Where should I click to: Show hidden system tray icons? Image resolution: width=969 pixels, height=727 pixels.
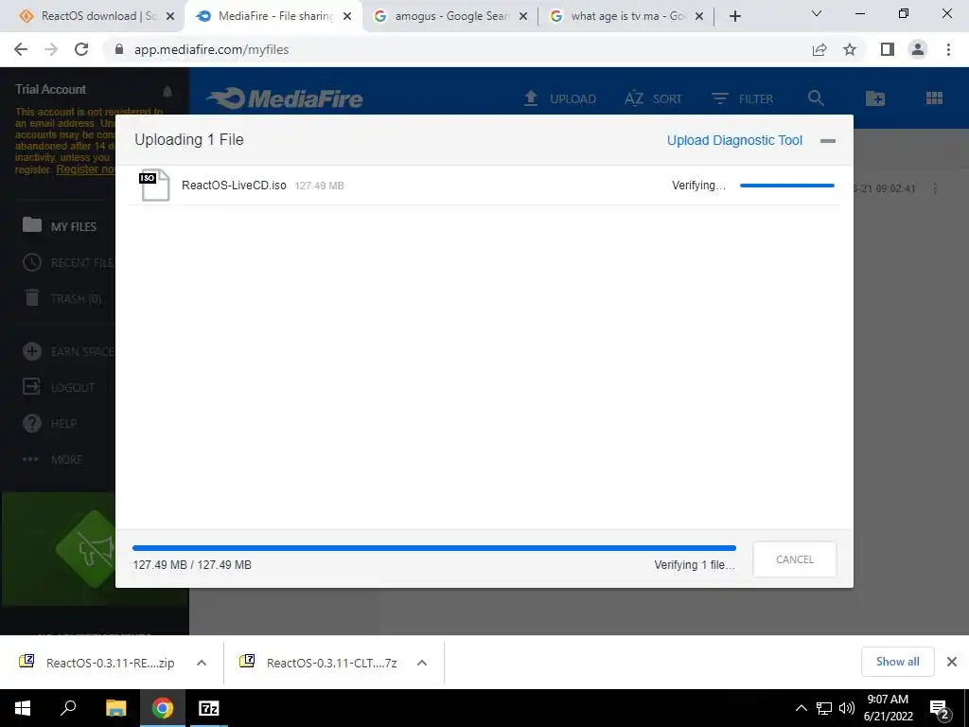pos(801,708)
